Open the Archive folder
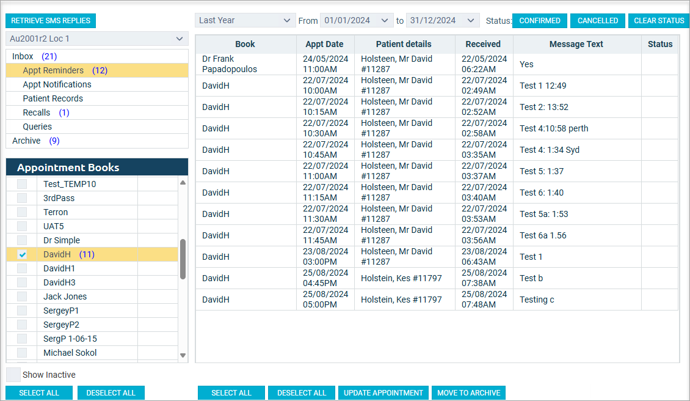The image size is (690, 401). 97,141
